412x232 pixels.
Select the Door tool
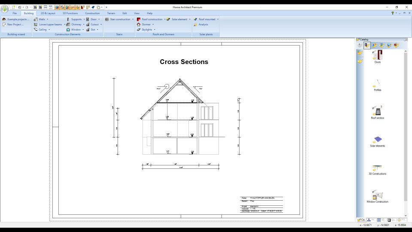point(91,19)
